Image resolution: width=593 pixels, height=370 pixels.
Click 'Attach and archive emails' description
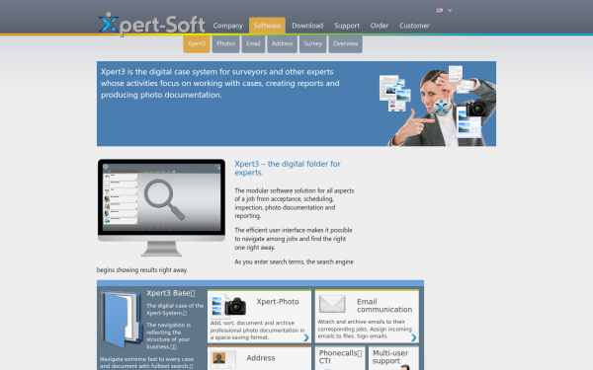365,329
